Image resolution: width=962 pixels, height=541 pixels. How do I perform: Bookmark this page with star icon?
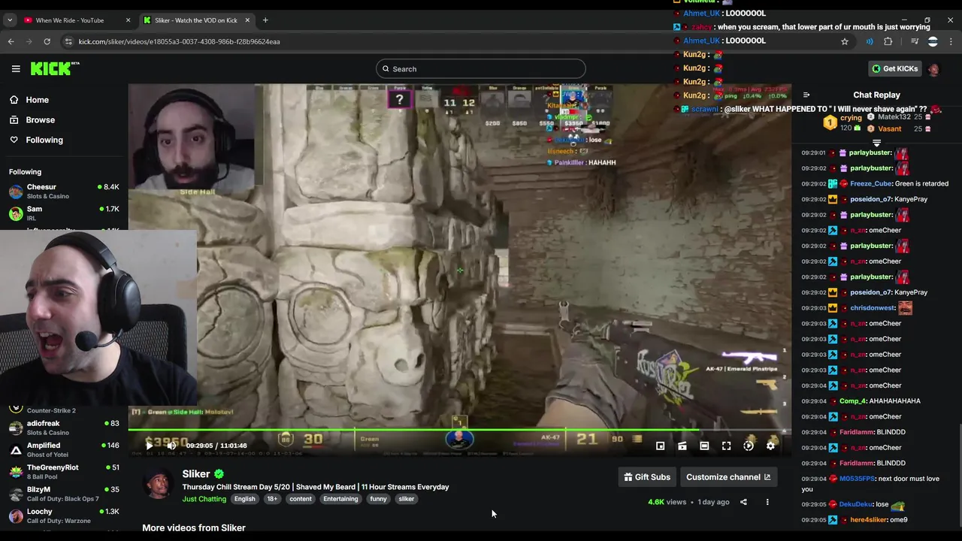point(845,41)
